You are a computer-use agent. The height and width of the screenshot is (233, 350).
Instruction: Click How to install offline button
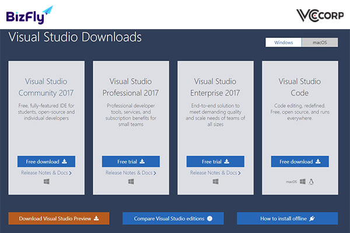tap(287, 218)
